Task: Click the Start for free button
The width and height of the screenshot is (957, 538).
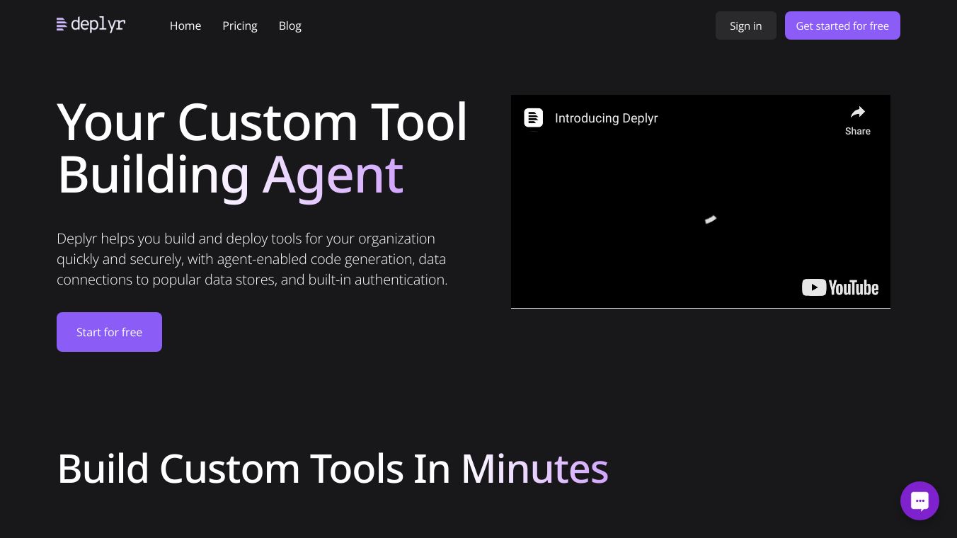Action: pyautogui.click(x=109, y=332)
